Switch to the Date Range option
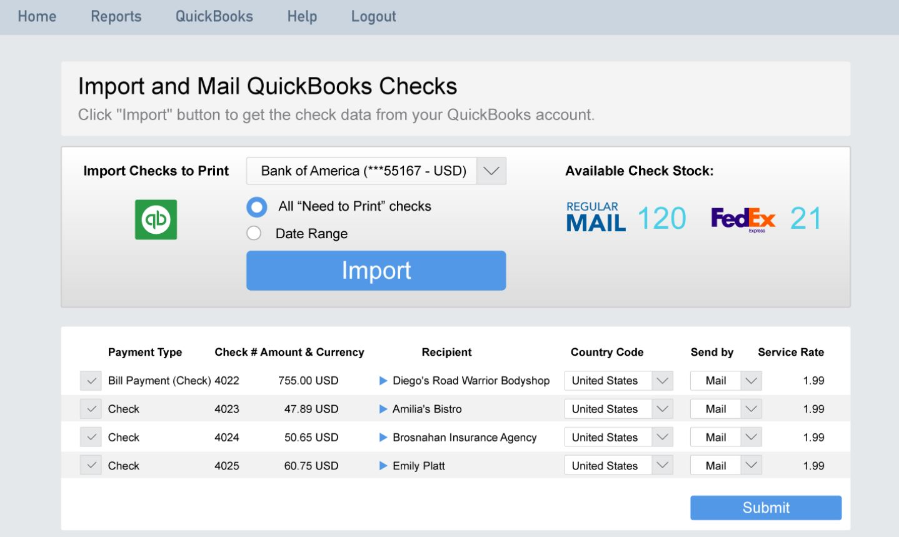This screenshot has width=899, height=537. point(253,233)
